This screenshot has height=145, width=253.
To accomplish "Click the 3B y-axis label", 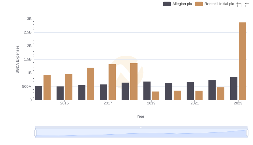I will pos(29,19).
